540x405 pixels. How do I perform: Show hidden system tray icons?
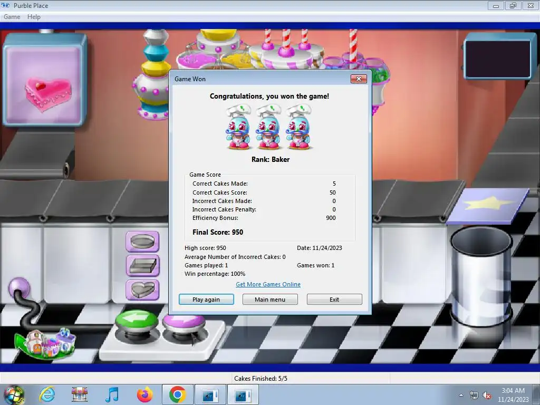(461, 396)
